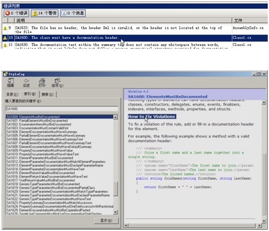Image resolution: width=269 pixels, height=231 pixels.
Task: Select the SA1630 documentation text warning row
Action: tap(135, 45)
